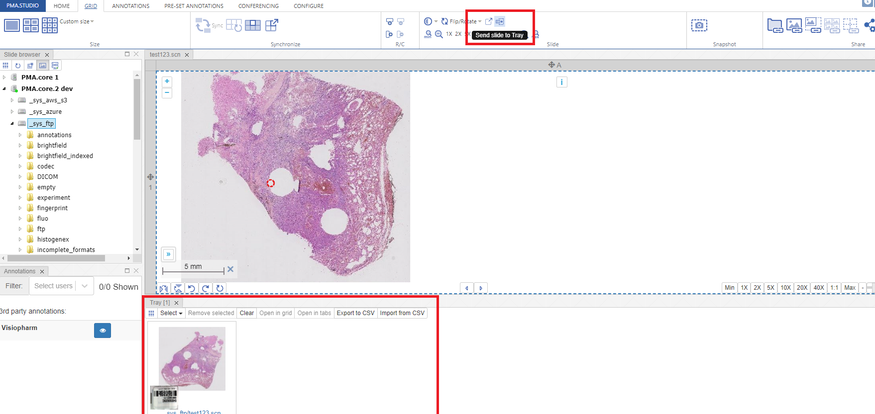875x414 pixels.
Task: Select the test123.scn thumbnail in Tray
Action: [x=192, y=359]
